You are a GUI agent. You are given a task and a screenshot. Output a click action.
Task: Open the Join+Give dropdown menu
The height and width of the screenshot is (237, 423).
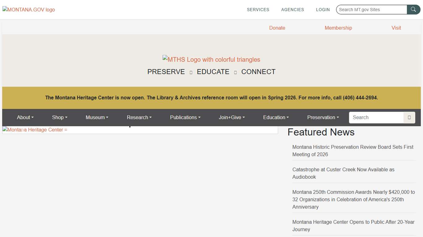[x=232, y=118]
